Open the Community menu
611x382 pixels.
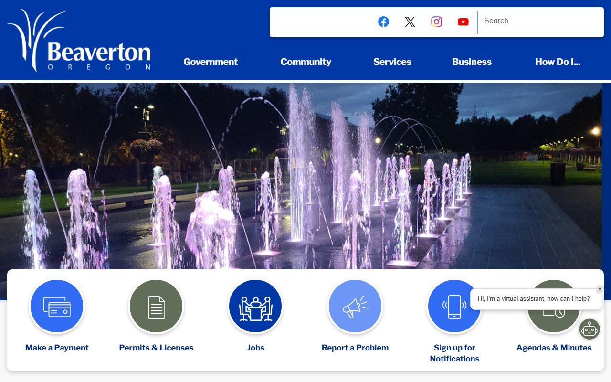(x=306, y=62)
